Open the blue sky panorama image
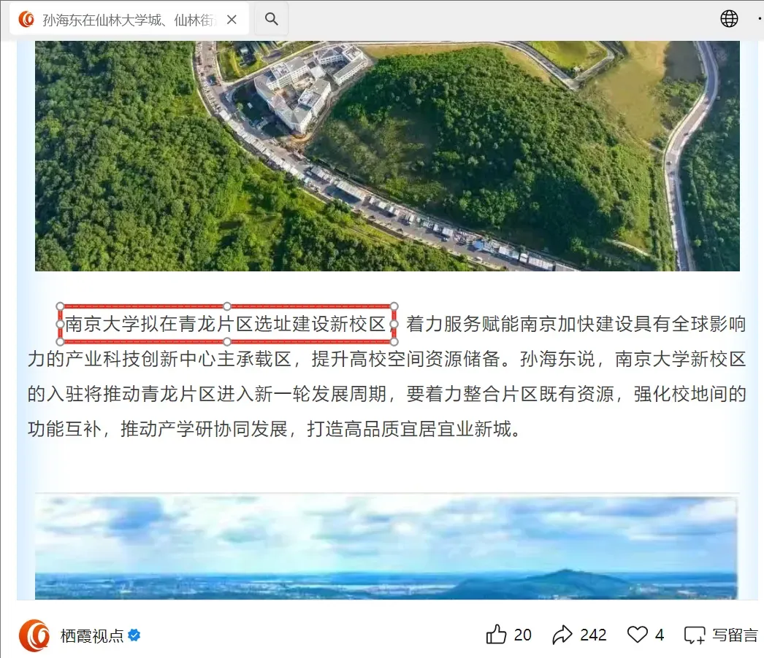 (386, 548)
